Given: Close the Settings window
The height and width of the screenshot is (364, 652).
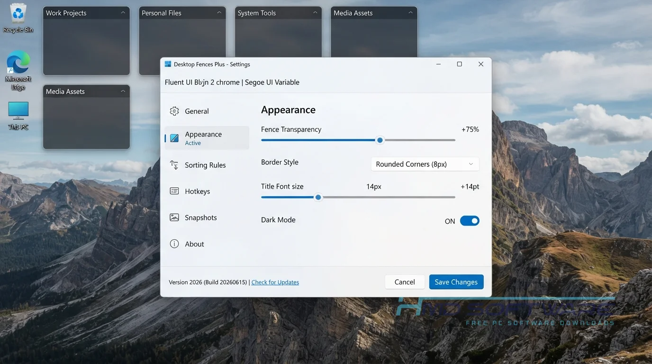Looking at the screenshot, I should [481, 64].
